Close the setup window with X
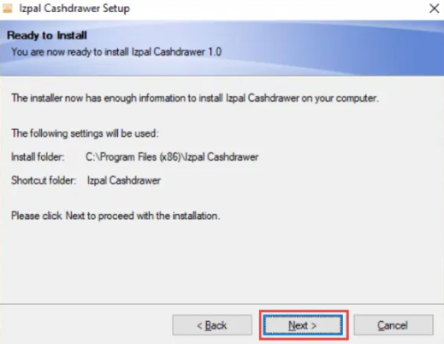This screenshot has height=344, width=444. pos(434,9)
